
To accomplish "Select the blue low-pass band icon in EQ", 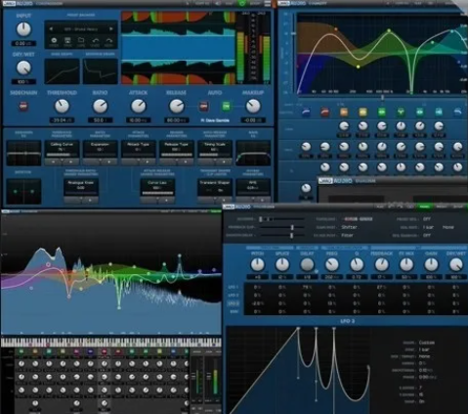I will coord(458,113).
